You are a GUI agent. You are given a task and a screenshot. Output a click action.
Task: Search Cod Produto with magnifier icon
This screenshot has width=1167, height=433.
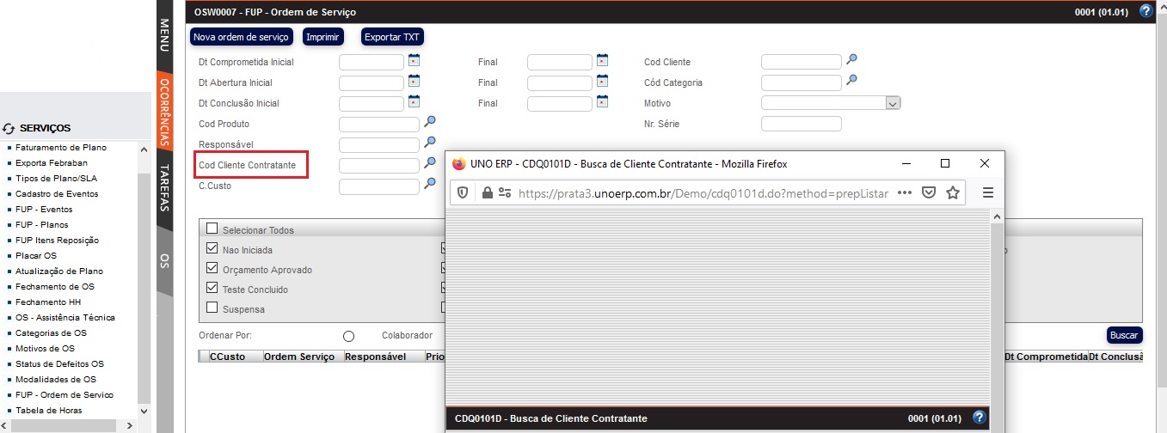coord(431,122)
